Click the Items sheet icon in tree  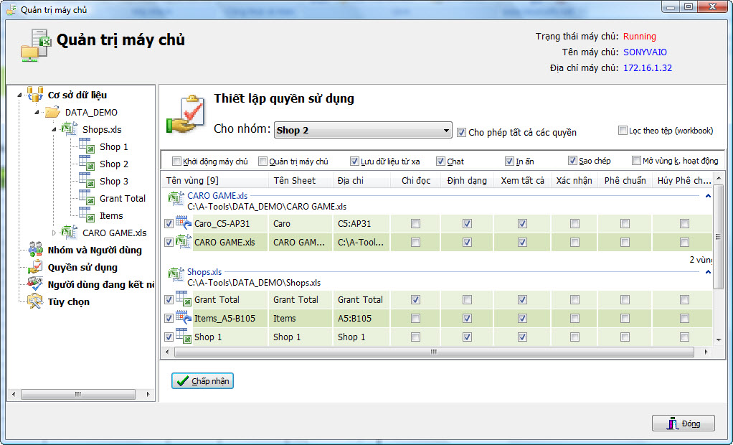[x=87, y=215]
